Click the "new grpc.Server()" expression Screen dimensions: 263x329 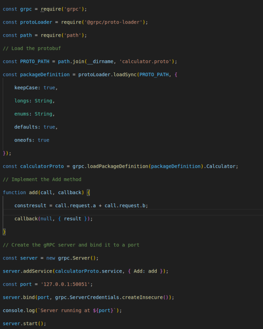(x=71, y=258)
